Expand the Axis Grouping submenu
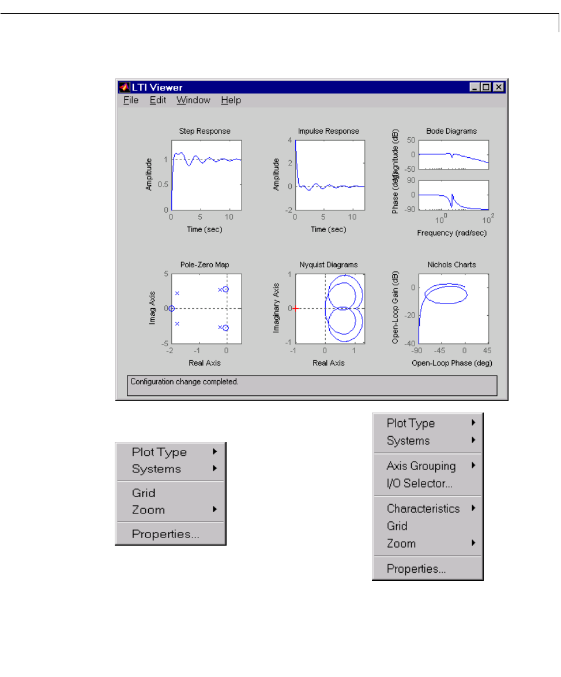 pos(428,466)
